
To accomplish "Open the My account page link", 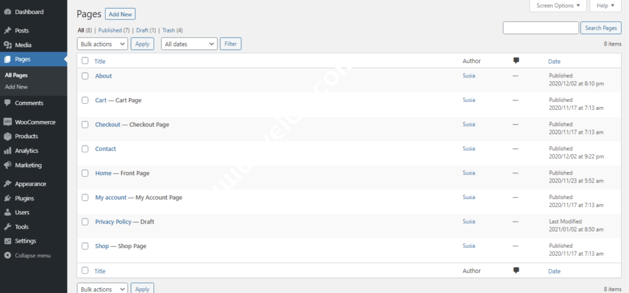I will pyautogui.click(x=111, y=197).
